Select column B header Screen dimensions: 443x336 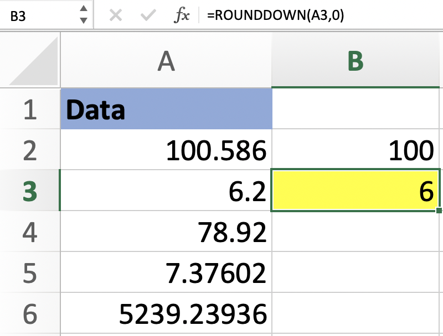tap(356, 61)
